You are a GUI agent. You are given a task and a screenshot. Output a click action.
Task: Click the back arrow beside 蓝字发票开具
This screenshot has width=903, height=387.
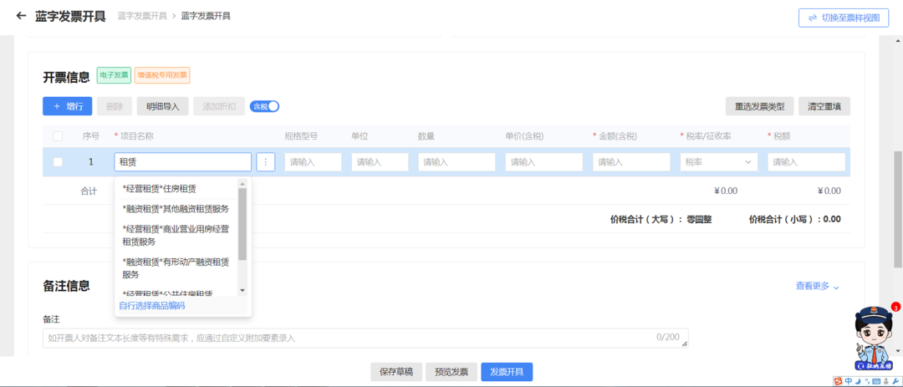coord(21,16)
